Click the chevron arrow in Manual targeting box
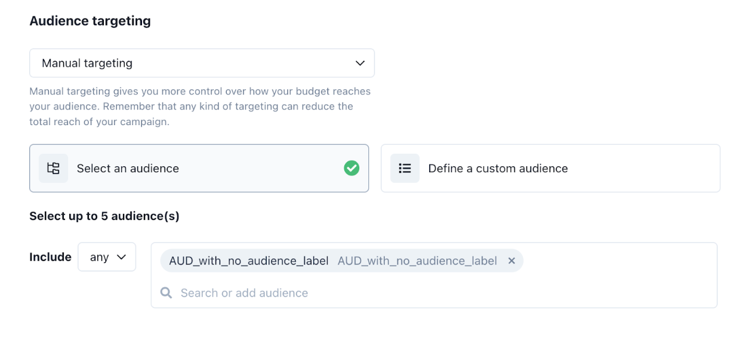This screenshot has height=342, width=740. point(360,63)
